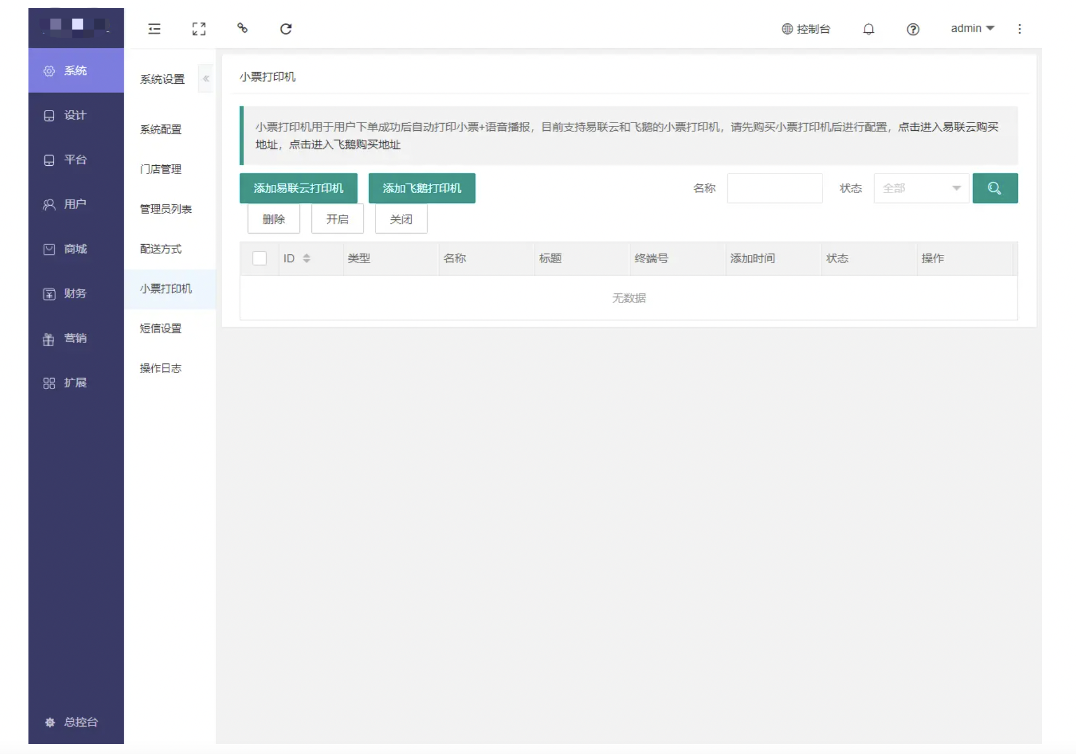Viewport: 1076px width, 754px height.
Task: Open the admin user dropdown
Action: pos(972,28)
